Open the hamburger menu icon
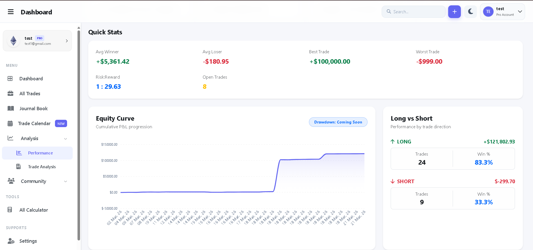Image resolution: width=533 pixels, height=250 pixels. pos(11,12)
